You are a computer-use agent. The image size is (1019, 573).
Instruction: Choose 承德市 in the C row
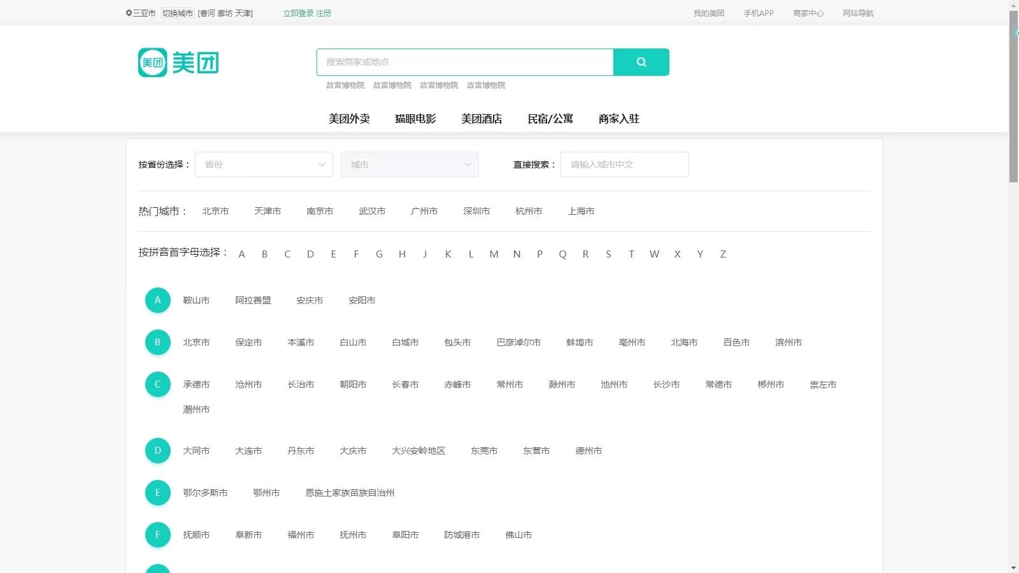tap(196, 384)
